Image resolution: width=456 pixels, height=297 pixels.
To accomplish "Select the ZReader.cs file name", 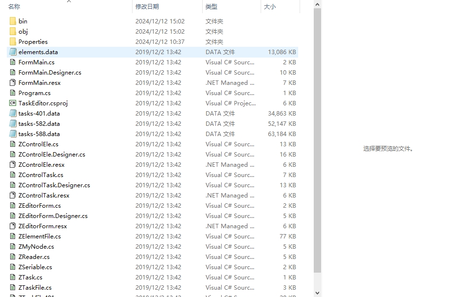I will (x=34, y=257).
